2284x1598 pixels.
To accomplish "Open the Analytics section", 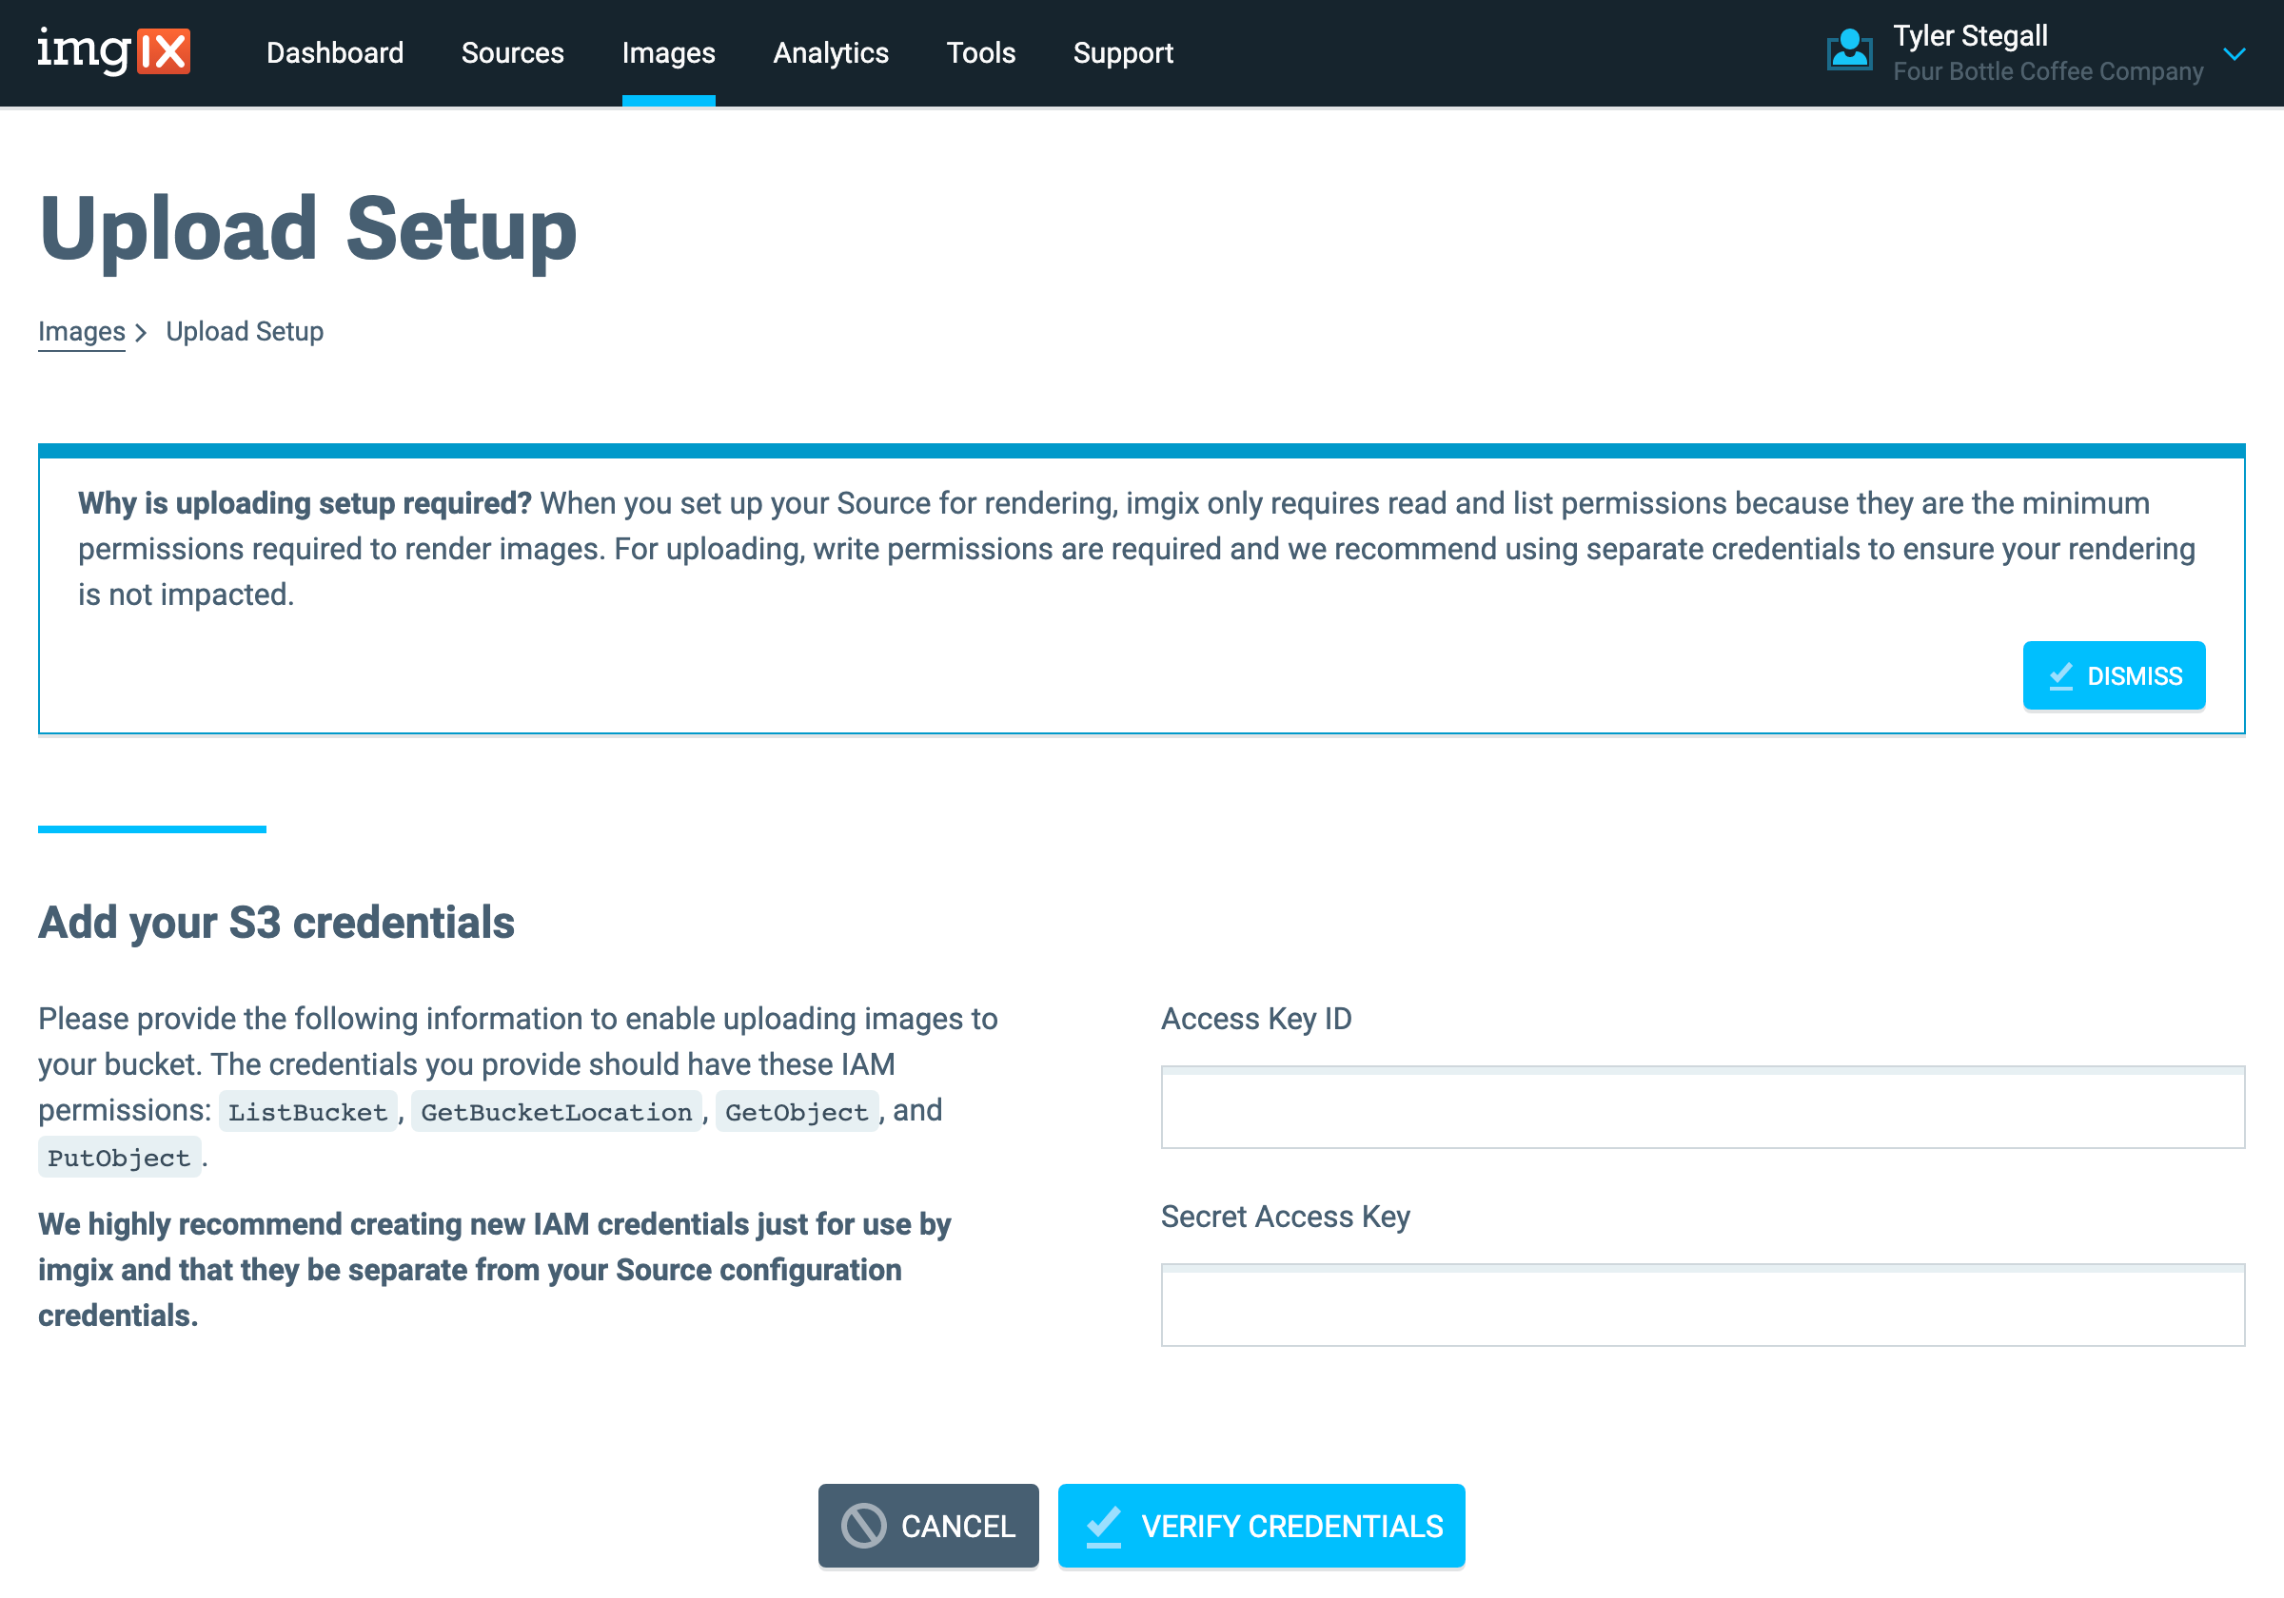I will coord(832,52).
